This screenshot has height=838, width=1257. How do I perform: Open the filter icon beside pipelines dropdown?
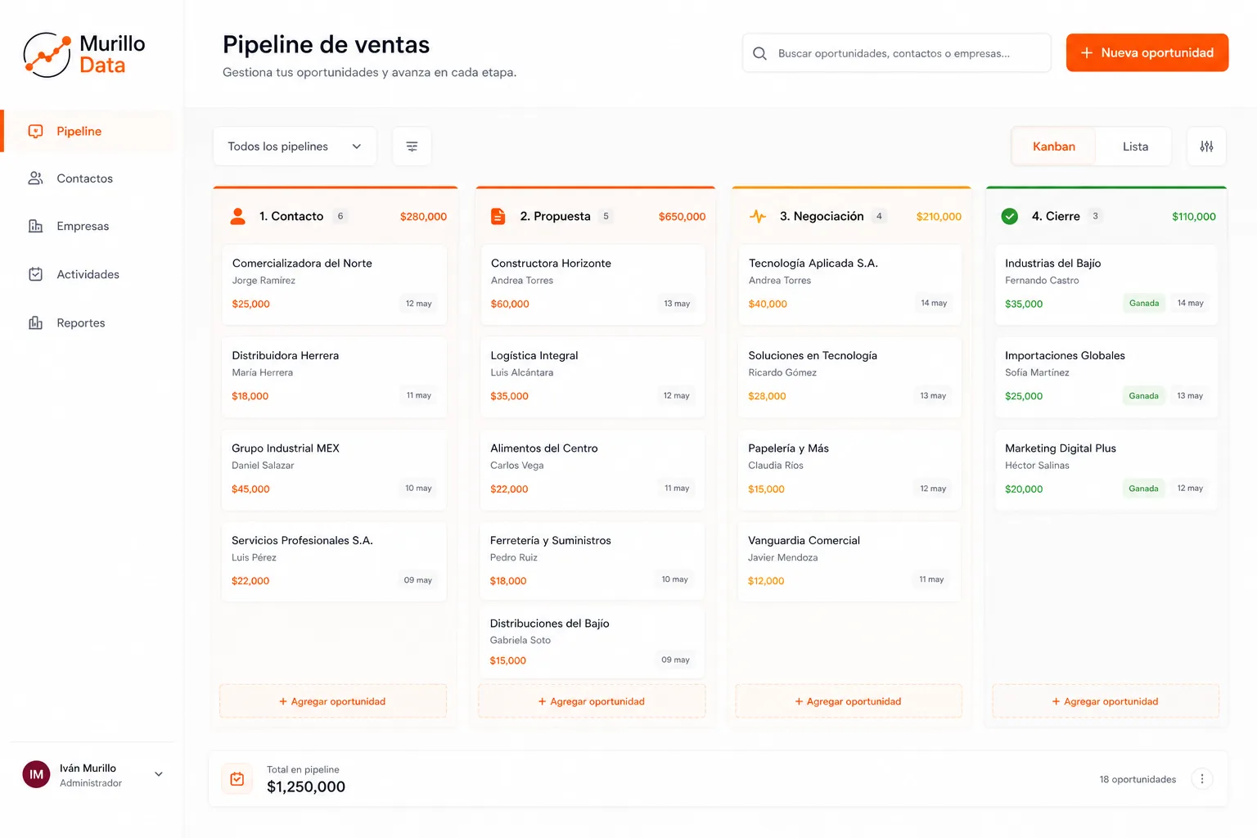(412, 146)
